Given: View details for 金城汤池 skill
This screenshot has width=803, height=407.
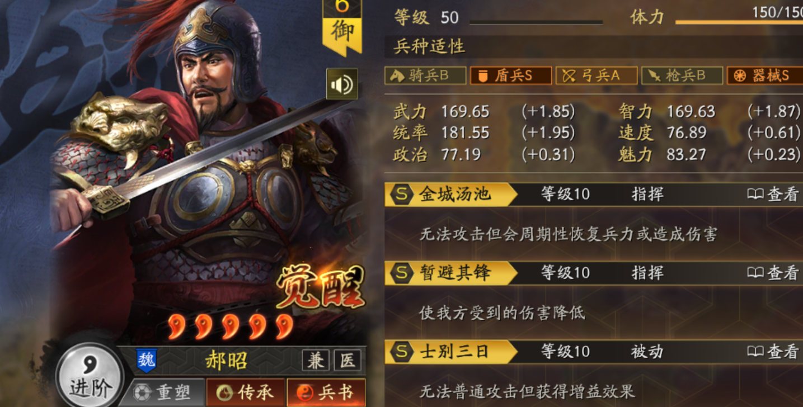Looking at the screenshot, I should pos(773,194).
